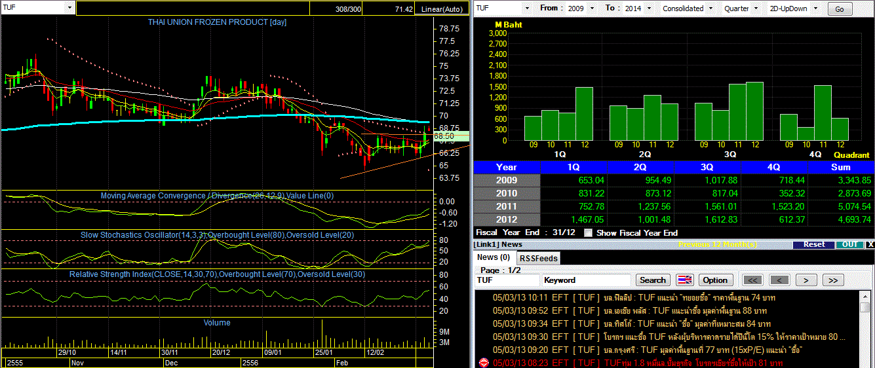Image resolution: width=875 pixels, height=368 pixels.
Task: Click the 2Q column header in table
Action: 640,167
